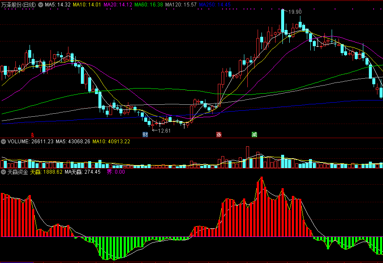Select the volume MA10: 40913.22 label
Viewport: 383px width, 263px height.
tap(111, 142)
